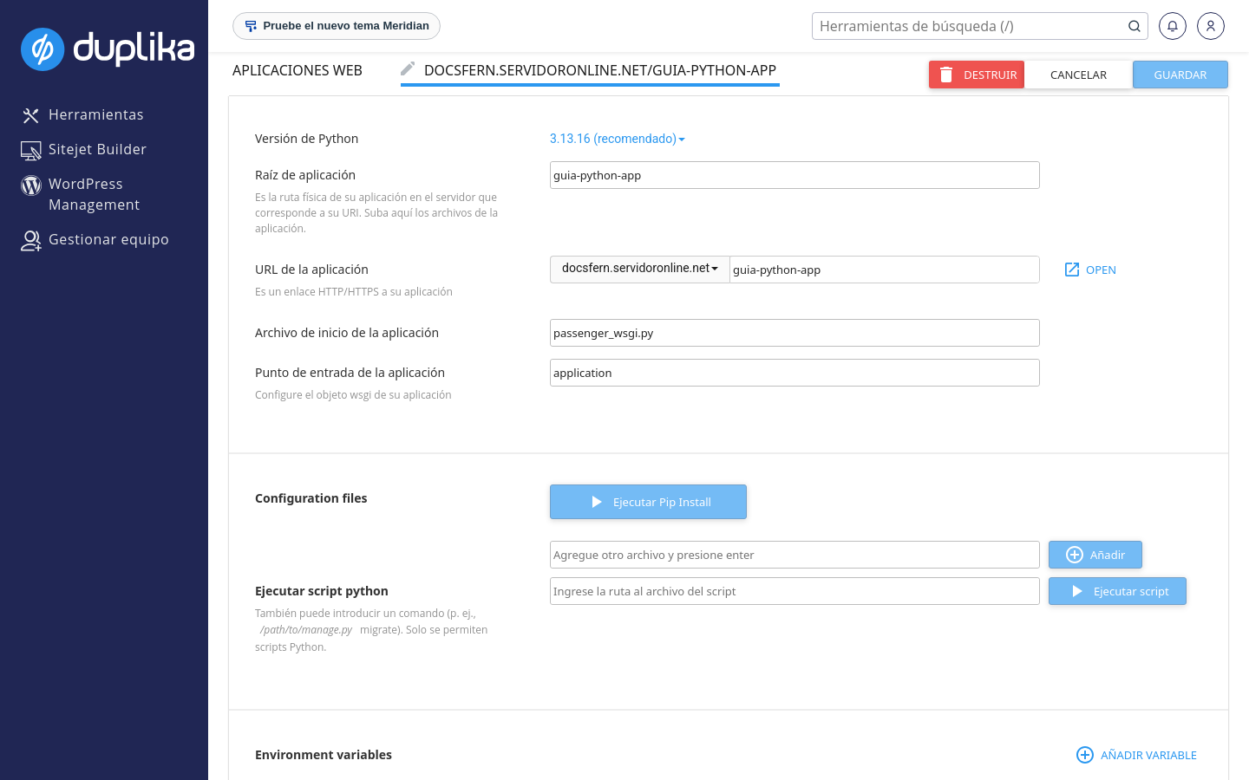Click the Añadir button for config file
Image resolution: width=1249 pixels, height=780 pixels.
coord(1095,555)
